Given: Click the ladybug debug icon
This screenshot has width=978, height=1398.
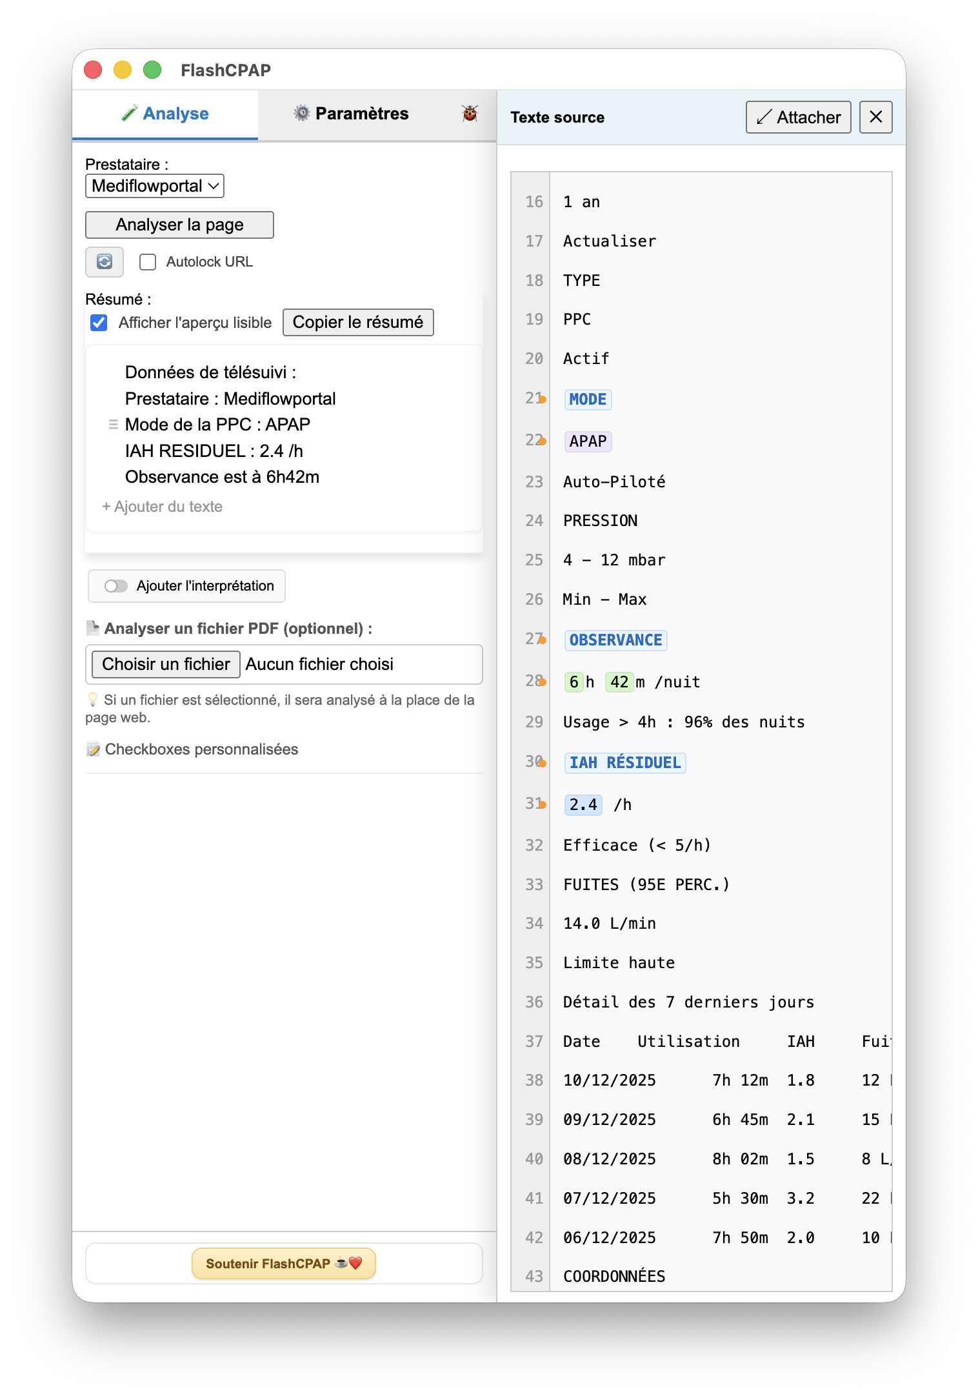Looking at the screenshot, I should [470, 114].
